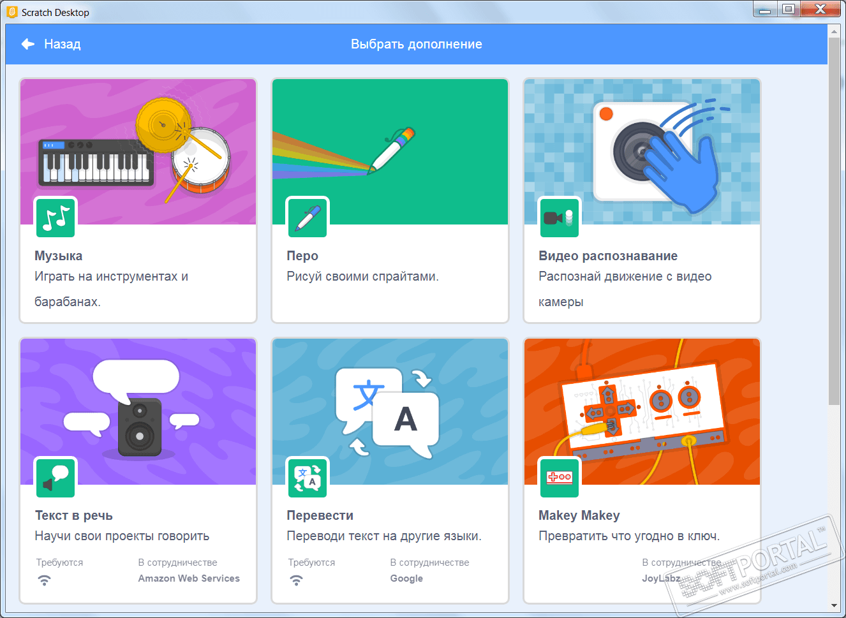Click the Makey Makey controller badge icon
846x618 pixels.
(x=560, y=478)
